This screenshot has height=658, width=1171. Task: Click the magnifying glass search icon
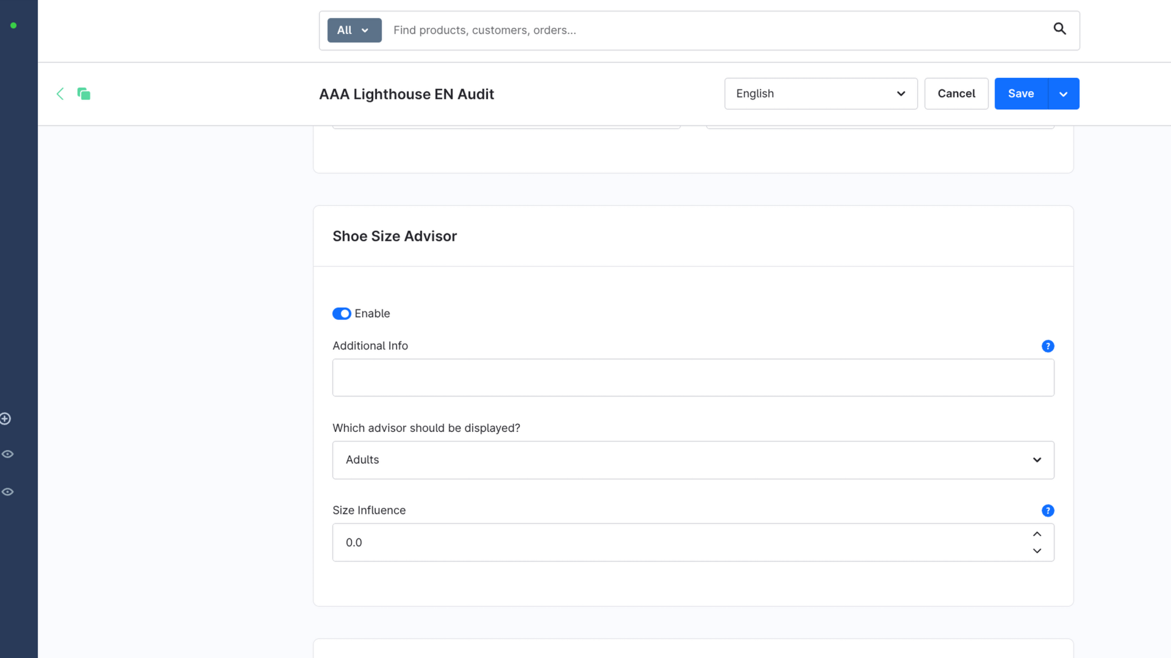click(x=1059, y=29)
